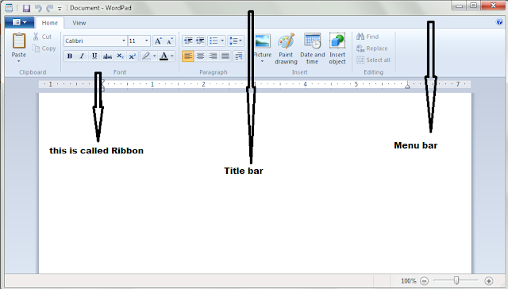The image size is (508, 289).
Task: Justify text alignment
Action: 225,56
